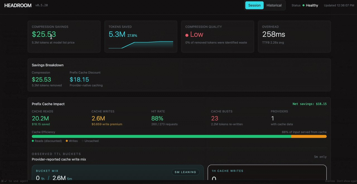Click the Low compression quality value
357x184 pixels.
197,34
